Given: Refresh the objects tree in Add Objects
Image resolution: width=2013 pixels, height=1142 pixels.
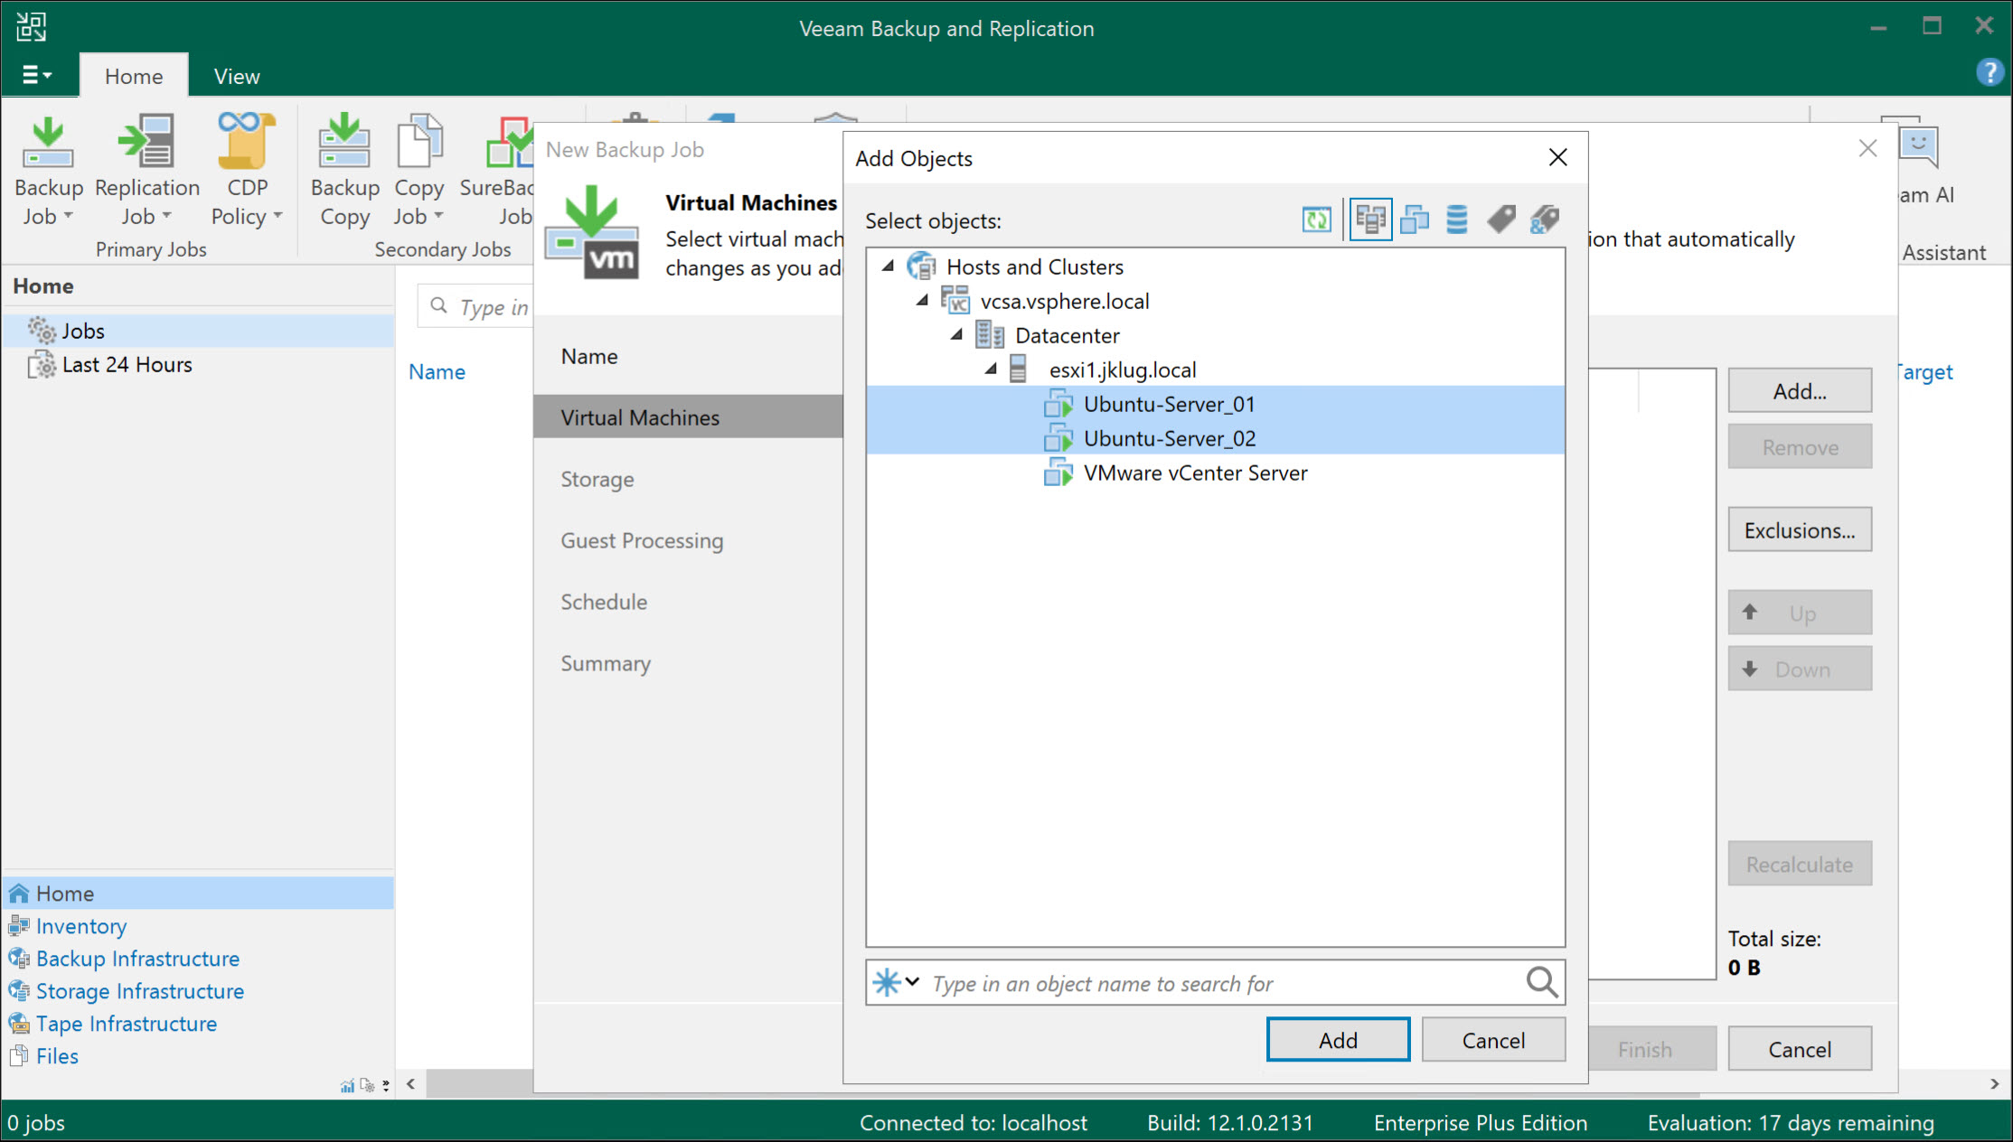Looking at the screenshot, I should tap(1316, 219).
